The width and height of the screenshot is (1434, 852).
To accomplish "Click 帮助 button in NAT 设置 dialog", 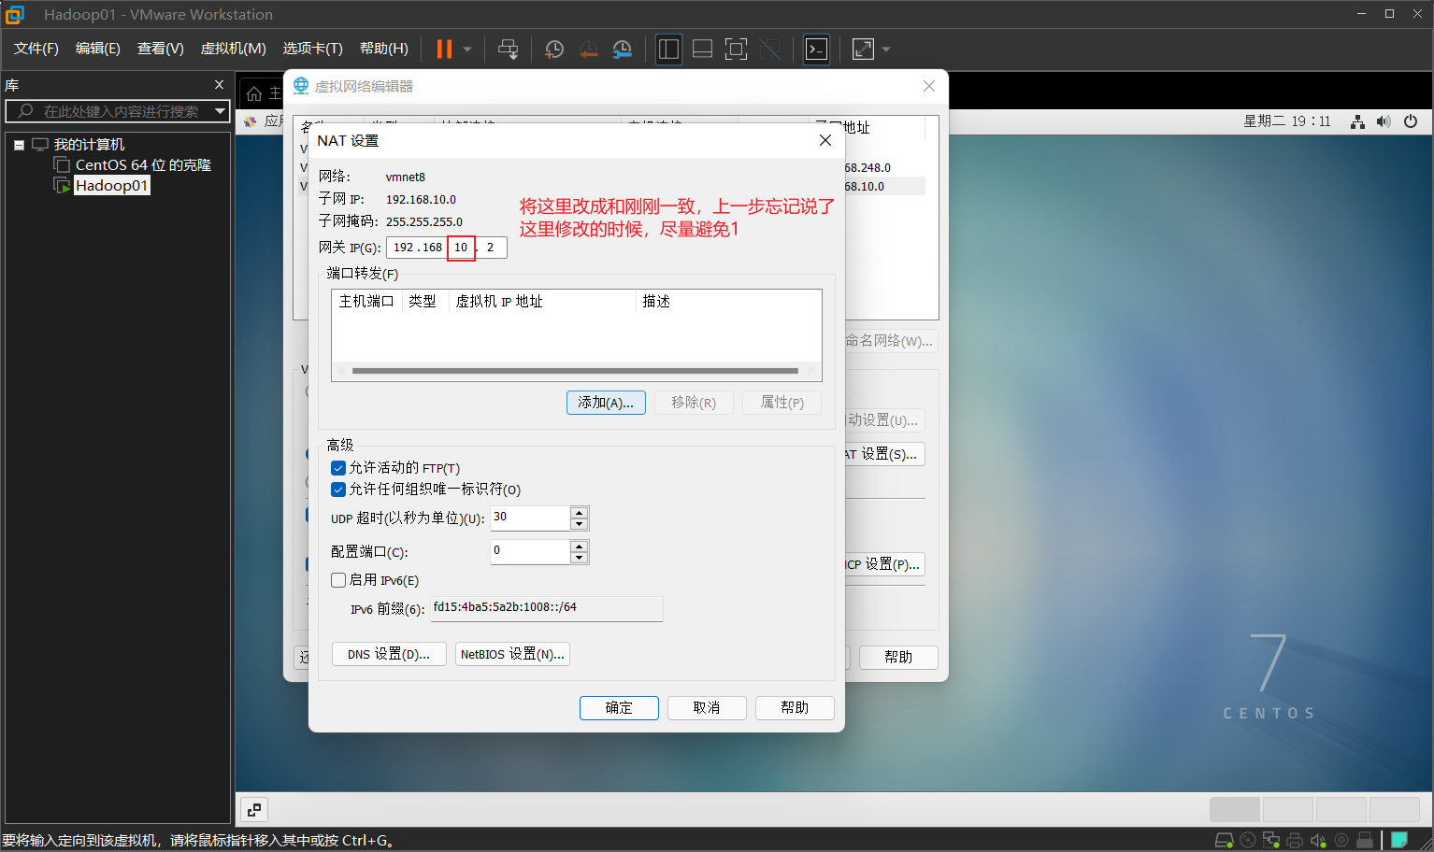I will click(x=795, y=708).
